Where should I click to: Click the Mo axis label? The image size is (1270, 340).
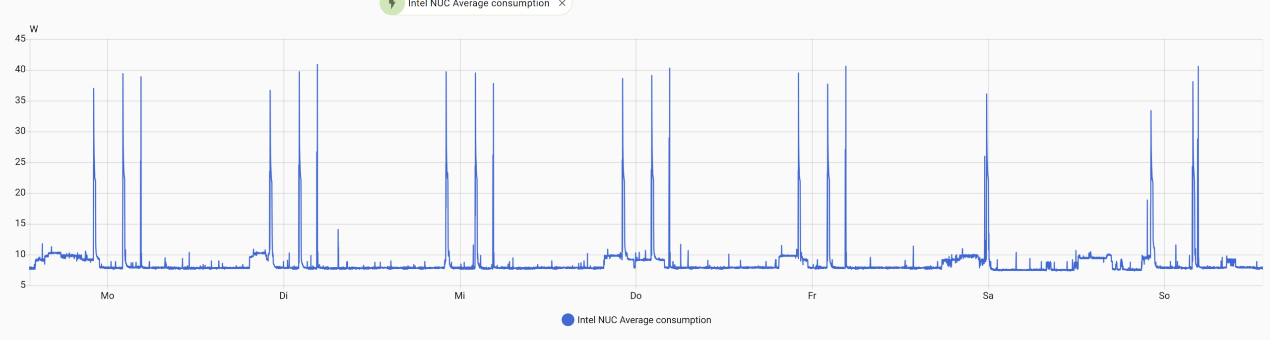[x=107, y=296]
